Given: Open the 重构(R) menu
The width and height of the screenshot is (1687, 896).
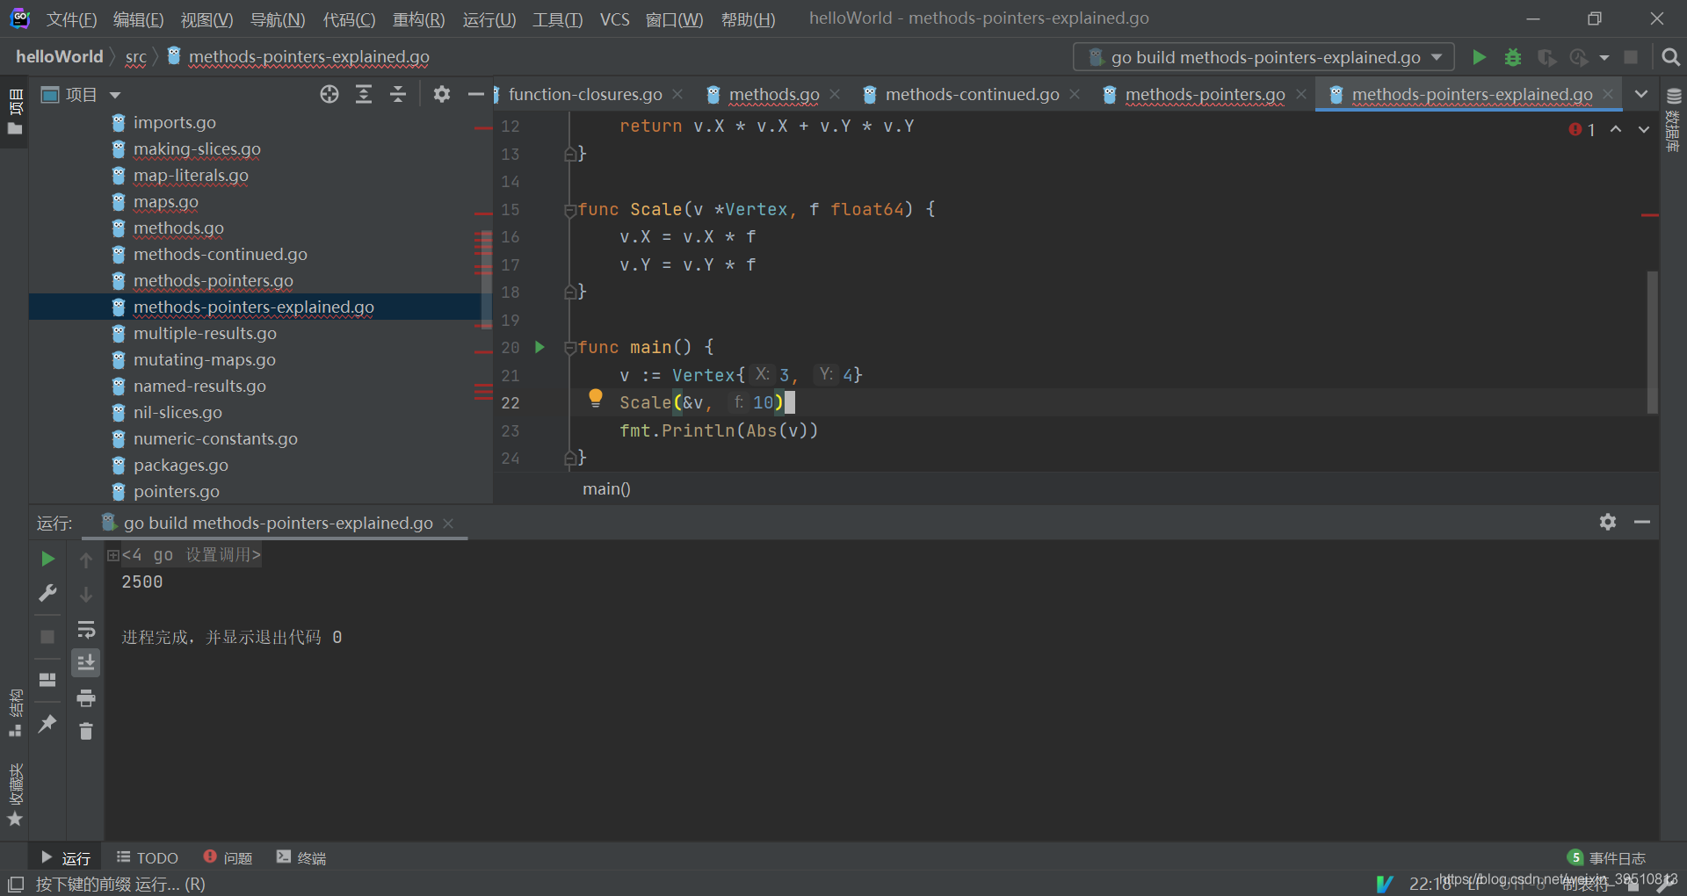Looking at the screenshot, I should click(418, 19).
